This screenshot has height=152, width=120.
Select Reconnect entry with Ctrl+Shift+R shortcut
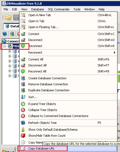[68, 46]
